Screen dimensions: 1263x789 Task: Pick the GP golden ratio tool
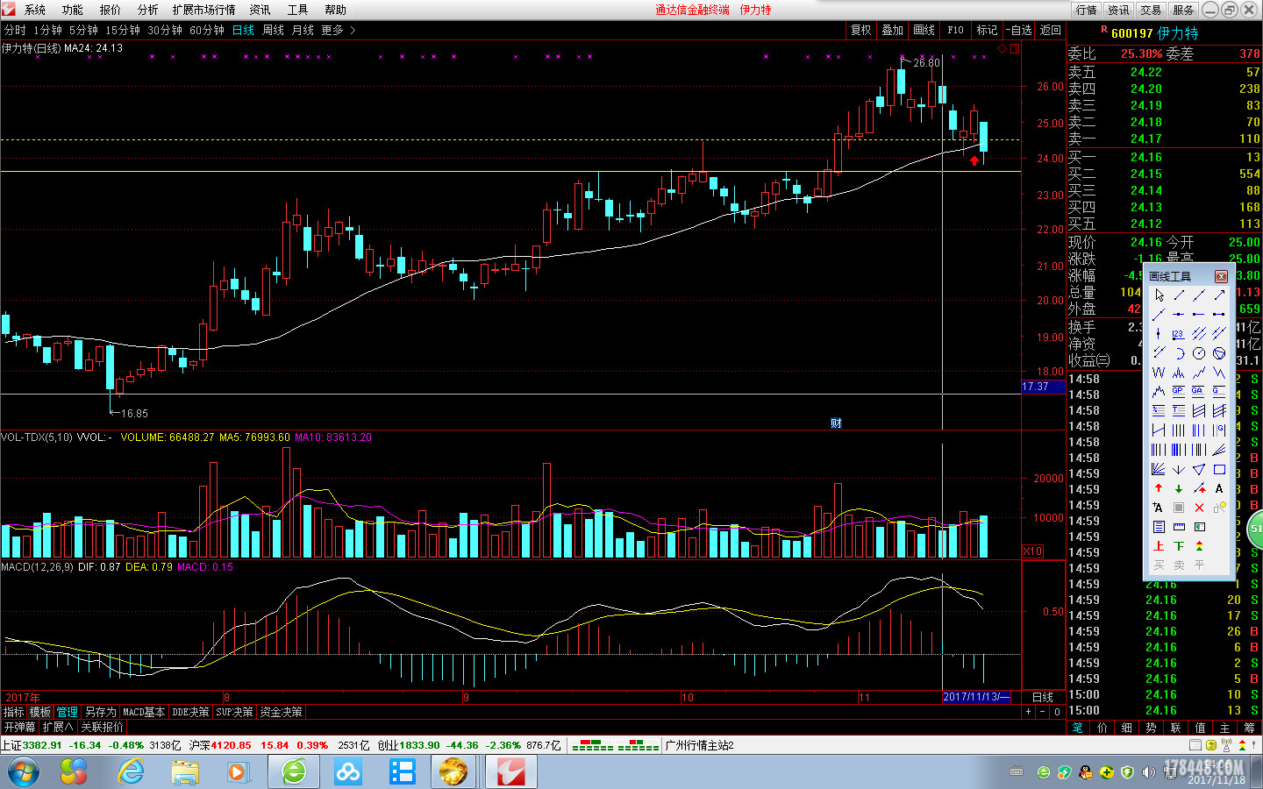coord(1179,391)
